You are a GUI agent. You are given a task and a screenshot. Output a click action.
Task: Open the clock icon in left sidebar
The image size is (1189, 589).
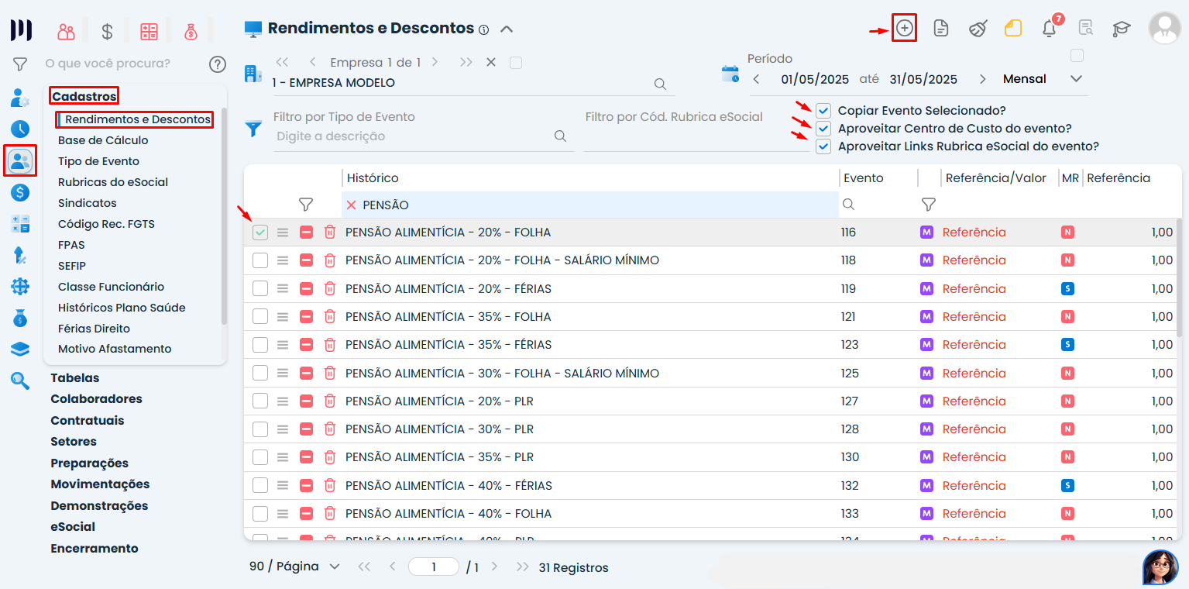pos(20,129)
